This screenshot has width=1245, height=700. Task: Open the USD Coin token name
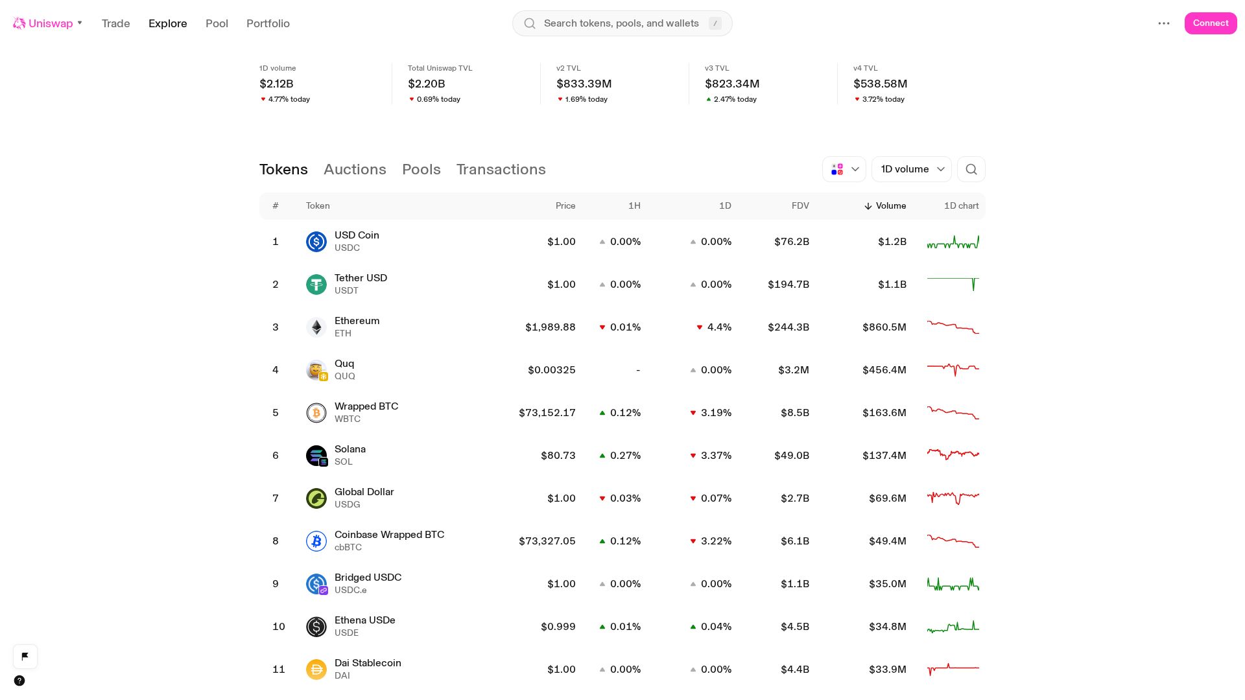357,235
